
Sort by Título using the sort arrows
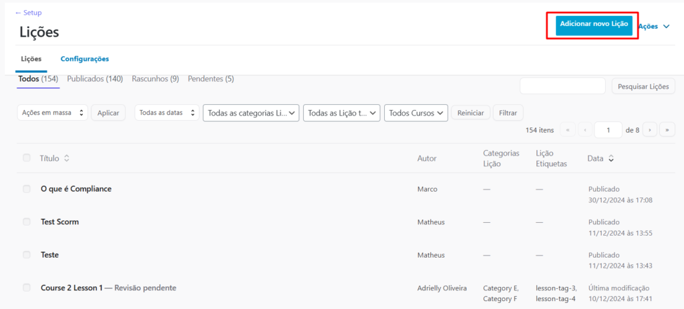pyautogui.click(x=66, y=158)
